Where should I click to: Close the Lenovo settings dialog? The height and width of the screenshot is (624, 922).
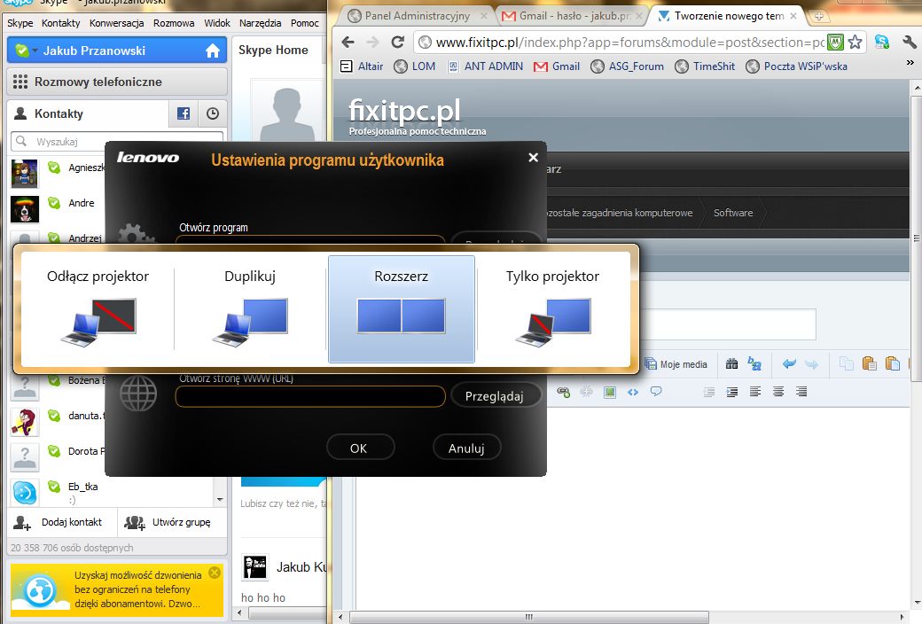coord(533,158)
